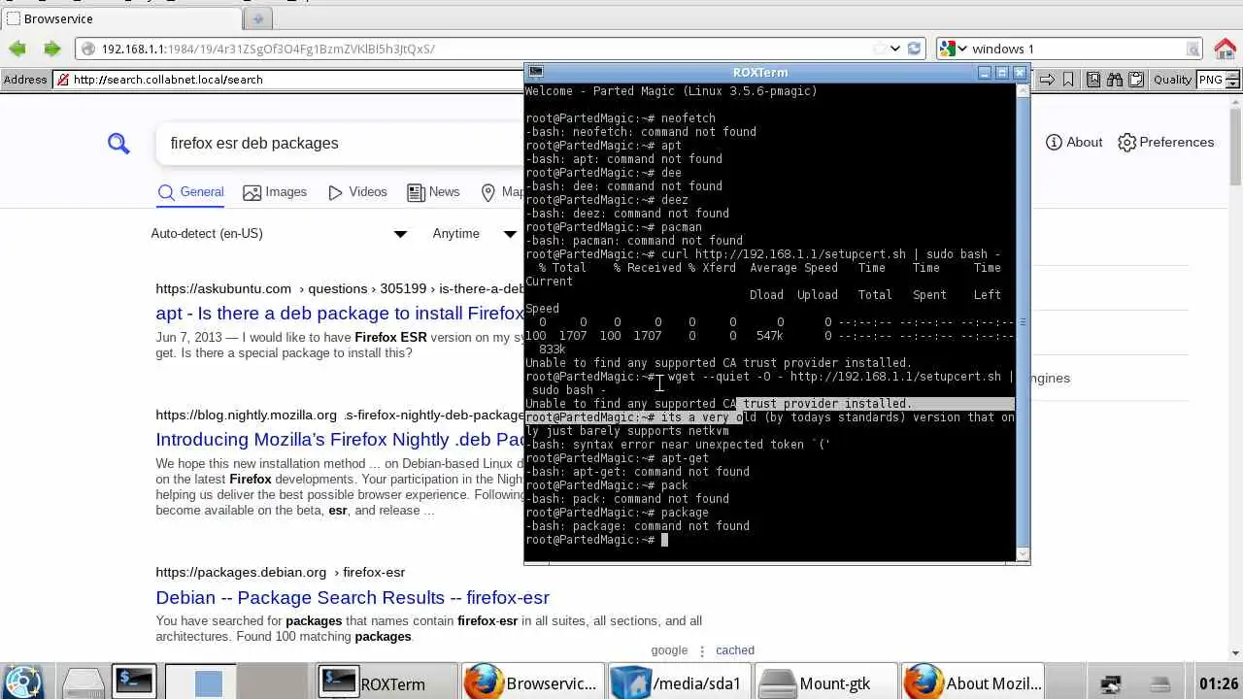Open a new tab with the plus button

(257, 18)
